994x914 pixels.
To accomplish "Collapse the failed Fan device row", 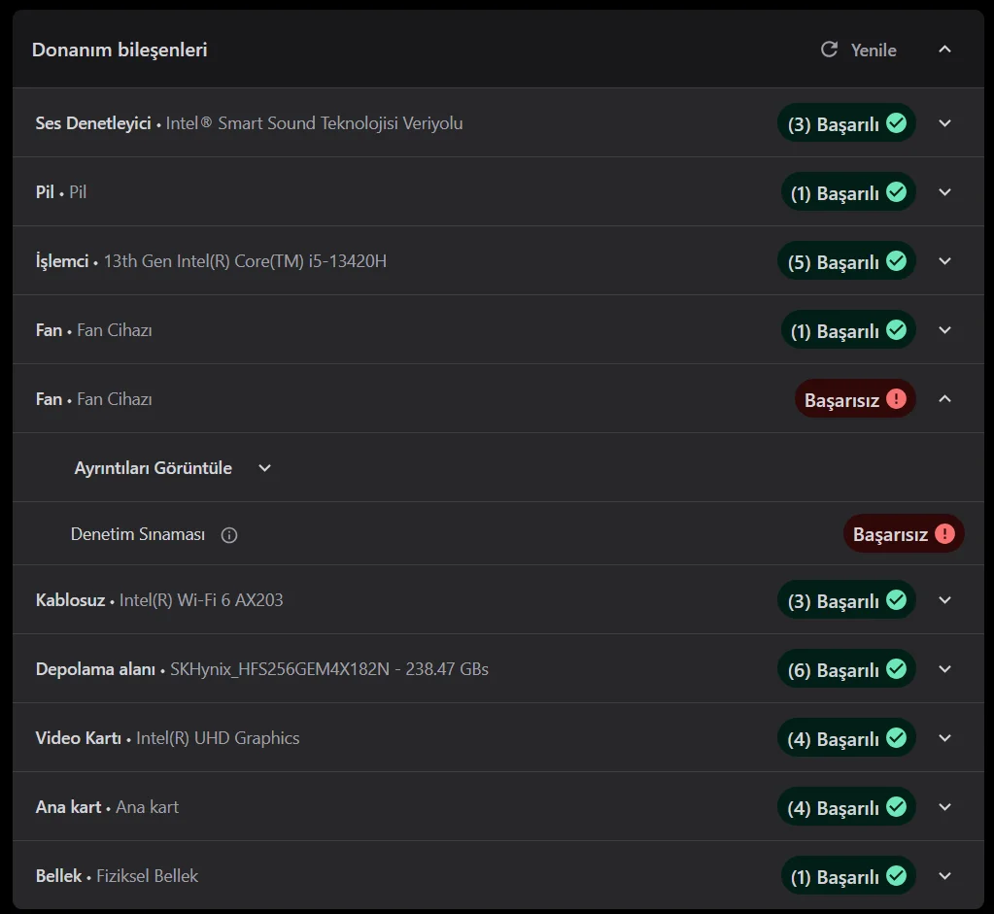I will tap(944, 399).
